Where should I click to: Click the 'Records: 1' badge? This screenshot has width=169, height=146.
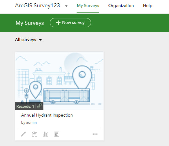[x=25, y=107]
